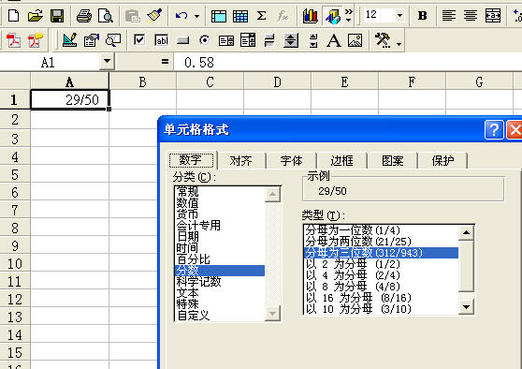
Task: Choose 以 10 为分母 (3/10) type
Action: click(x=358, y=309)
